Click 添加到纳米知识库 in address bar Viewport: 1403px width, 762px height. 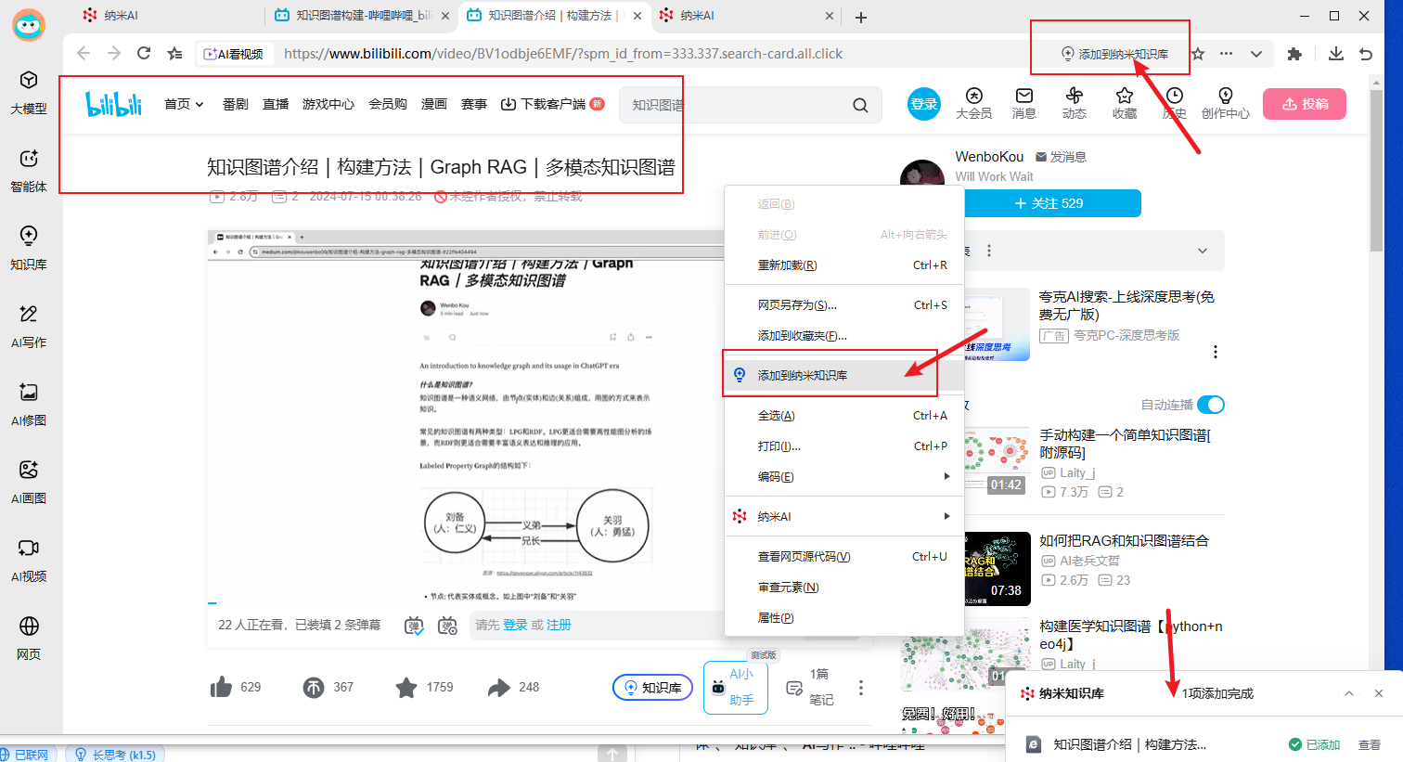tap(1114, 54)
